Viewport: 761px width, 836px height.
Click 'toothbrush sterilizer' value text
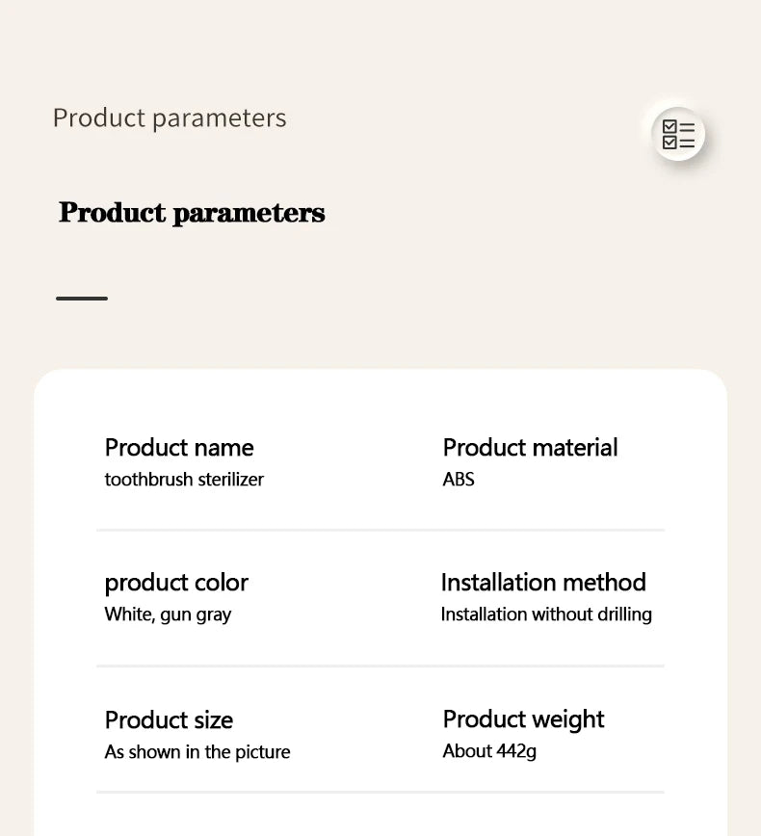(x=184, y=480)
